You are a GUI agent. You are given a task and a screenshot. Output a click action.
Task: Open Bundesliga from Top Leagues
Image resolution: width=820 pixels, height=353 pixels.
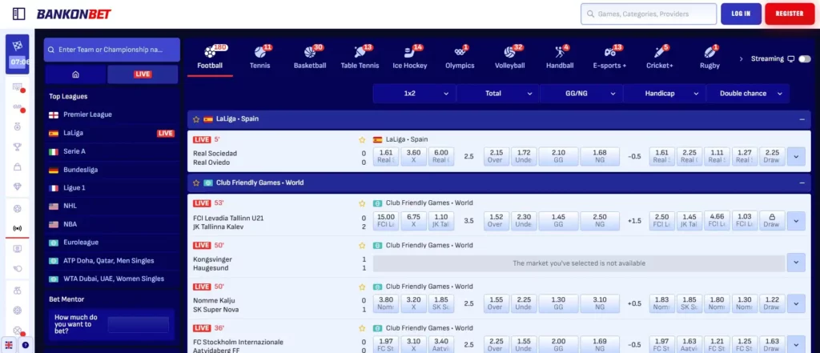pos(112,170)
